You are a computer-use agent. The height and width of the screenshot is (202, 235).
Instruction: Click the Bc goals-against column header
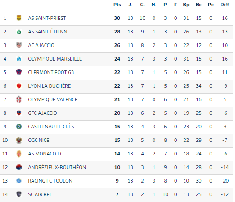tap(199, 5)
